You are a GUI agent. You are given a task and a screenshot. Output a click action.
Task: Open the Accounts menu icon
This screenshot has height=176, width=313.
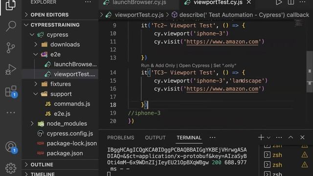(x=11, y=147)
